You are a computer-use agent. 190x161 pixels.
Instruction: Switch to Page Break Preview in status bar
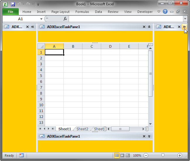[x=128, y=155]
